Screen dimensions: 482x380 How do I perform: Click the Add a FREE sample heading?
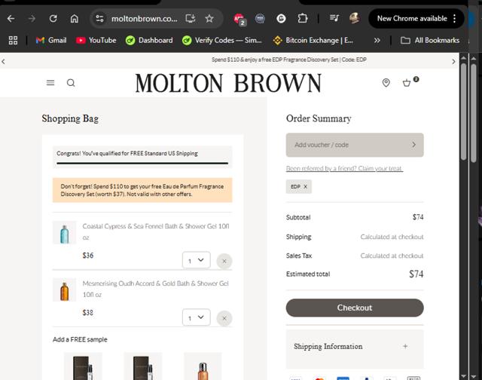(x=80, y=339)
